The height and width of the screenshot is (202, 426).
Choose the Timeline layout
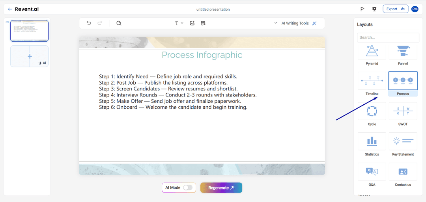[x=372, y=83]
